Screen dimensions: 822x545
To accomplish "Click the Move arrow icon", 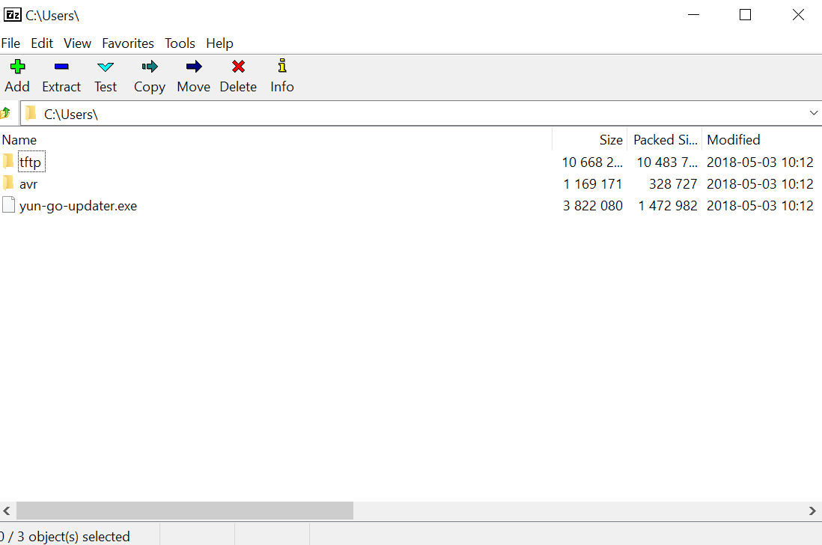I will click(x=193, y=67).
